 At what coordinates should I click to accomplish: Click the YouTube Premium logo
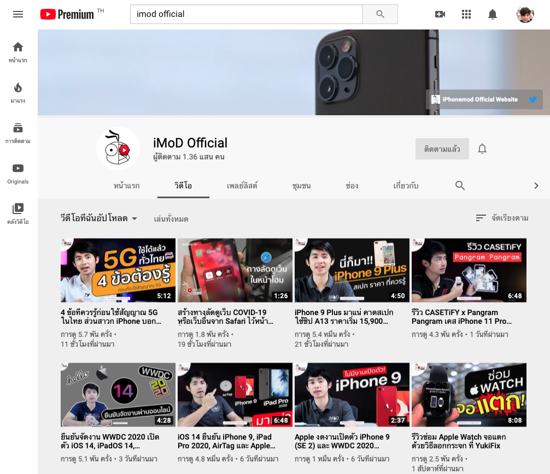coord(65,14)
